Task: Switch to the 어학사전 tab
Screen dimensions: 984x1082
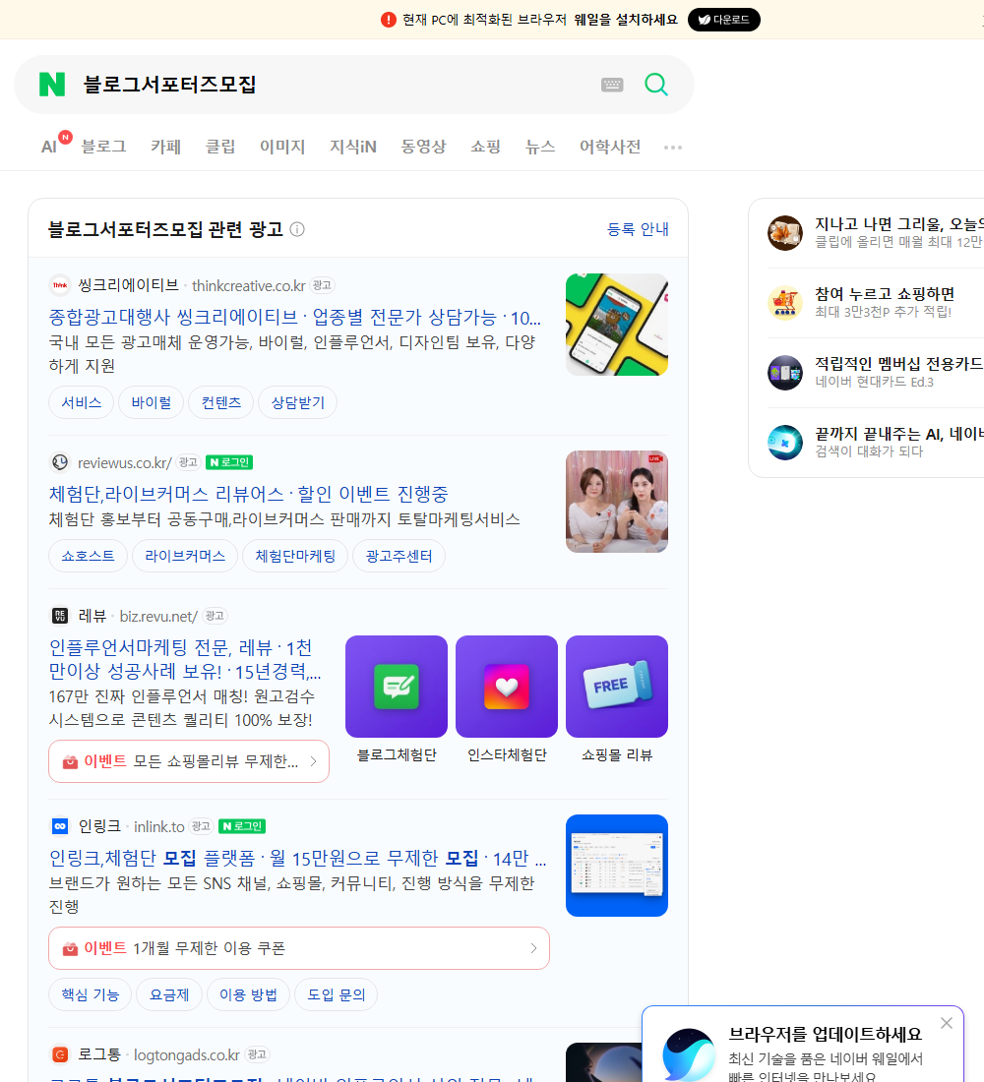Action: coord(610,147)
